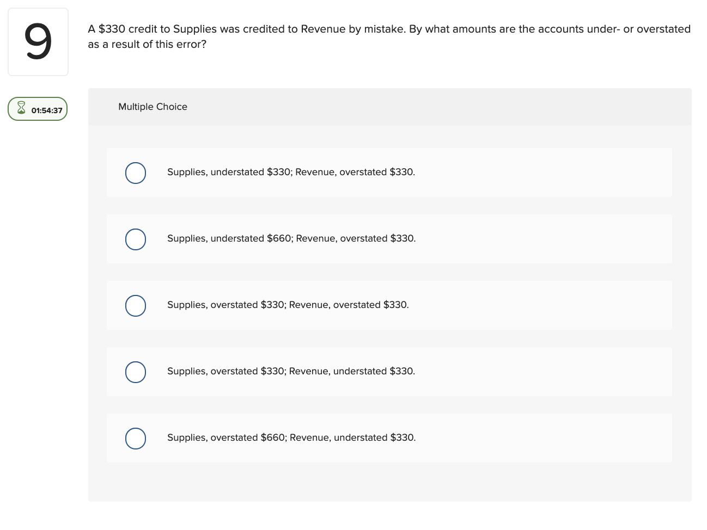Image resolution: width=707 pixels, height=530 pixels.
Task: Click the question text about the $330 credit error
Action: point(388,36)
